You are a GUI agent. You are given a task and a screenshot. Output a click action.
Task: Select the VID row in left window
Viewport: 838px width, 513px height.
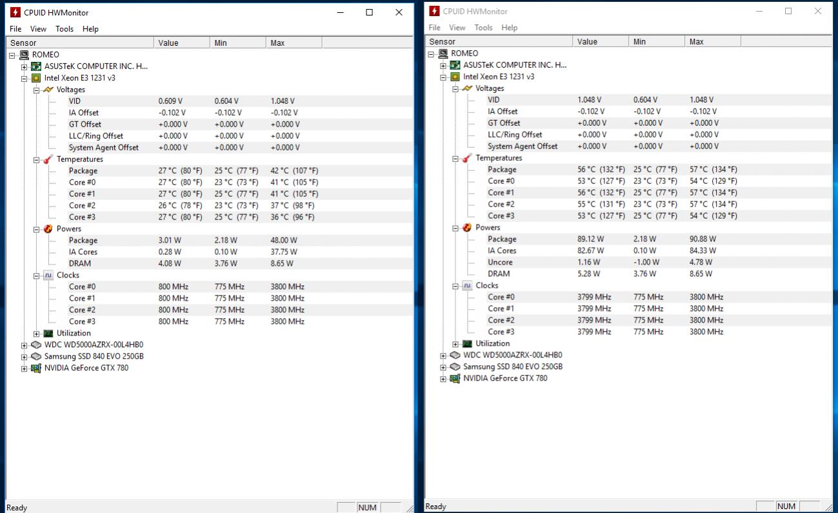coord(210,101)
